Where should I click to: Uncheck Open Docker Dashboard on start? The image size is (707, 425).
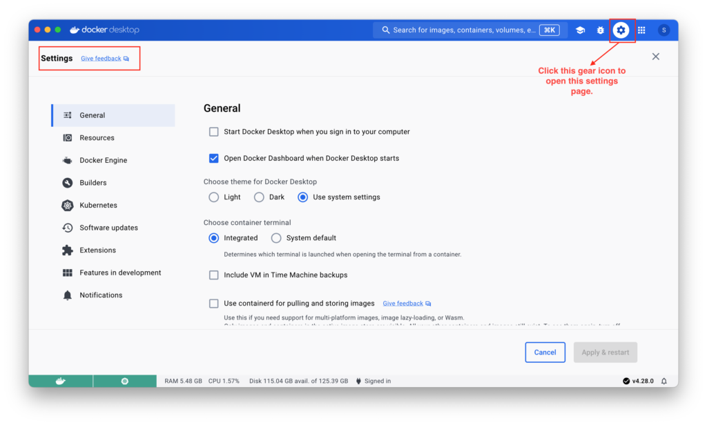(214, 158)
